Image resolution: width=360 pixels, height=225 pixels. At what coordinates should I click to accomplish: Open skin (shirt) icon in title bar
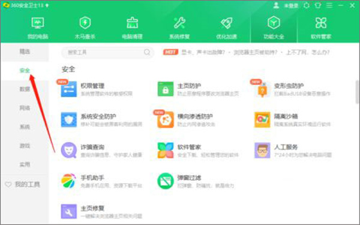click(x=318, y=5)
